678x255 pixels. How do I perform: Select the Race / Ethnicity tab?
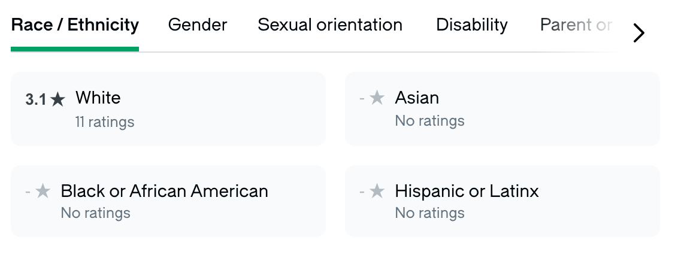tap(75, 25)
